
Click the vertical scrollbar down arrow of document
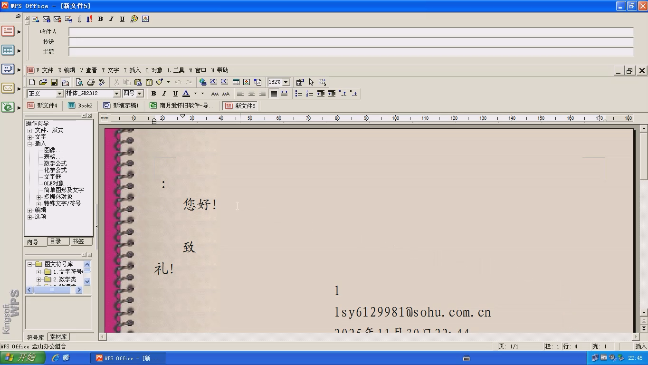(x=644, y=313)
